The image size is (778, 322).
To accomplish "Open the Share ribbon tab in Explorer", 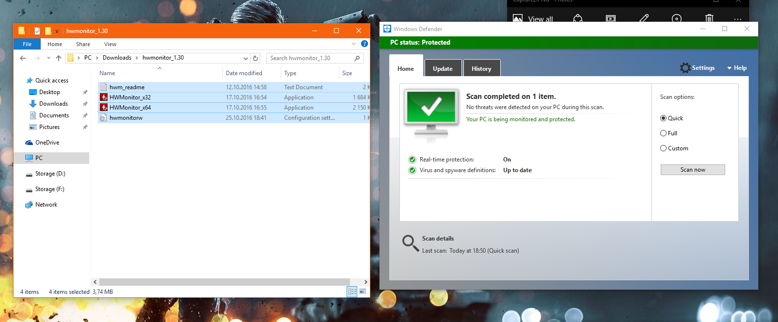I will (83, 44).
